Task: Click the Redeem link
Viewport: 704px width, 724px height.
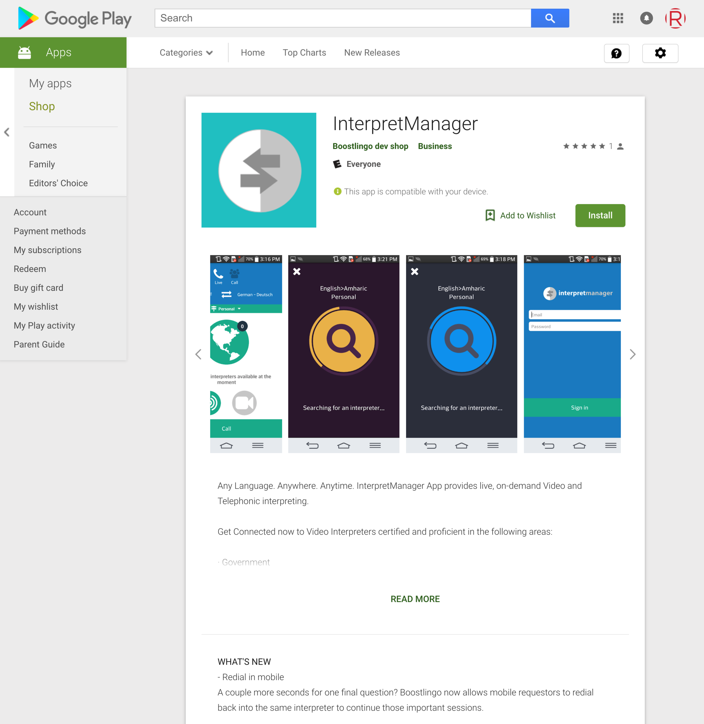Action: tap(30, 269)
